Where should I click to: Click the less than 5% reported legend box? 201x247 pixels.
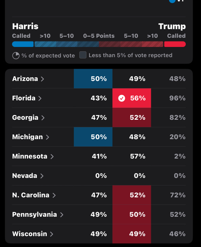[83, 55]
